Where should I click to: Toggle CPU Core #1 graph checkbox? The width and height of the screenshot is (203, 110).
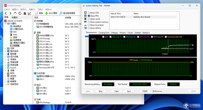[x=110, y=37]
